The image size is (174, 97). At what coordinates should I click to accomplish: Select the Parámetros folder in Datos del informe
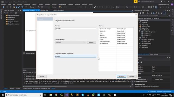pyautogui.click(x=11, y=18)
